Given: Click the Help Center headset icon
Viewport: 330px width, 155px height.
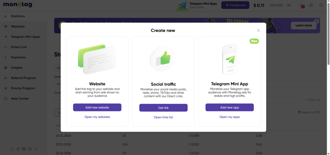Looking at the screenshot, I should click(6, 98).
